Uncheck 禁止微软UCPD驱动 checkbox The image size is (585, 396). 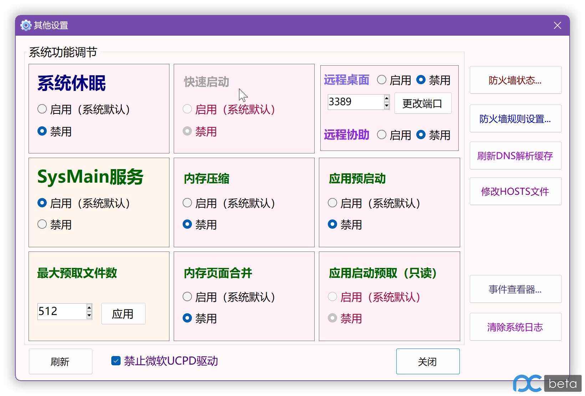click(116, 361)
